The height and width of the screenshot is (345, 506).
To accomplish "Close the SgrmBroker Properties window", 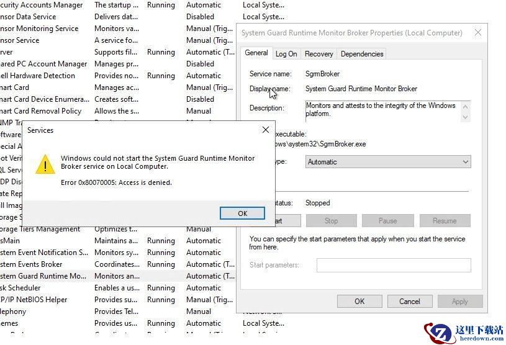I will click(x=478, y=32).
